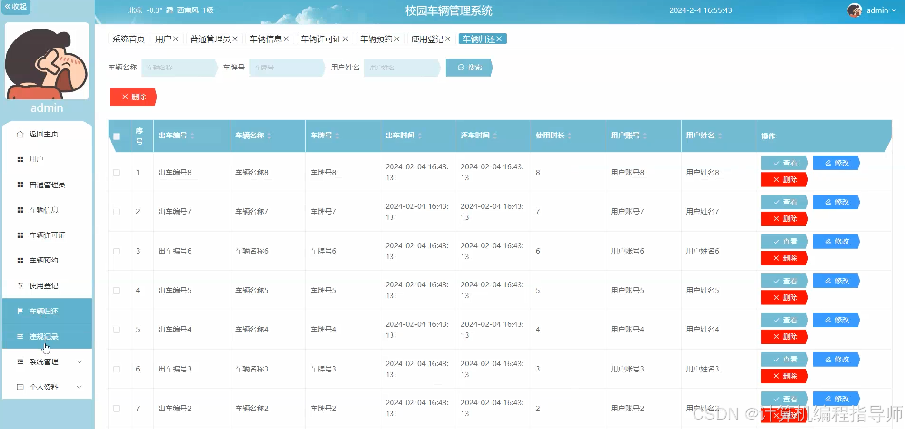Click 修改 on the first table row
Screen dimensions: 905x429
point(836,163)
